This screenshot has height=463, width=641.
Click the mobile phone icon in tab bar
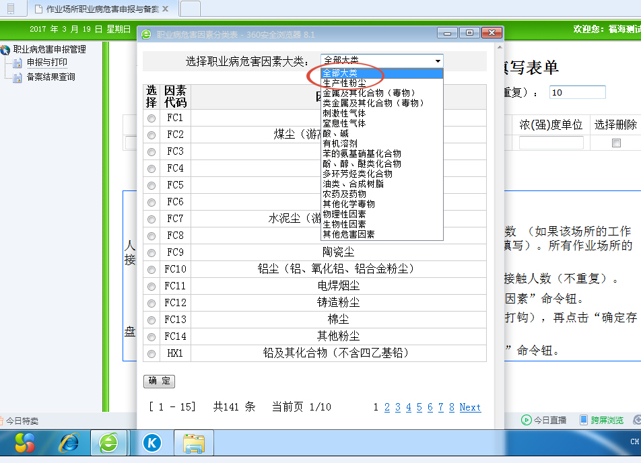tap(10, 9)
